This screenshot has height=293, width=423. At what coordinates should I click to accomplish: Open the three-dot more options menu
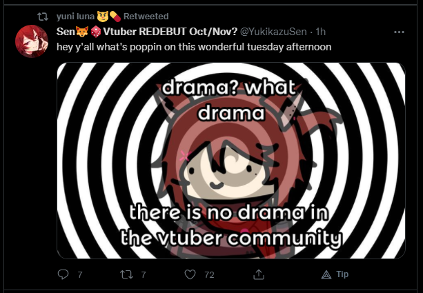pos(399,32)
